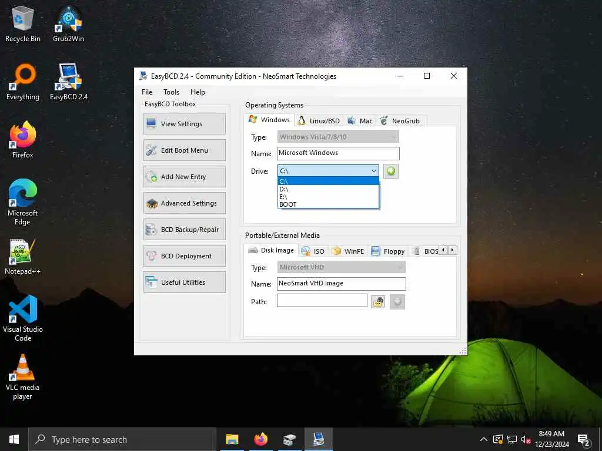Switch to the NeoGrub tab
The width and height of the screenshot is (602, 451).
pyautogui.click(x=400, y=121)
